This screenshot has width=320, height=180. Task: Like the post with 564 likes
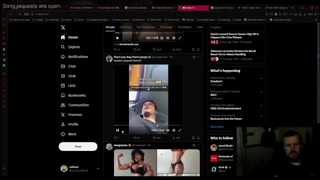point(157,138)
